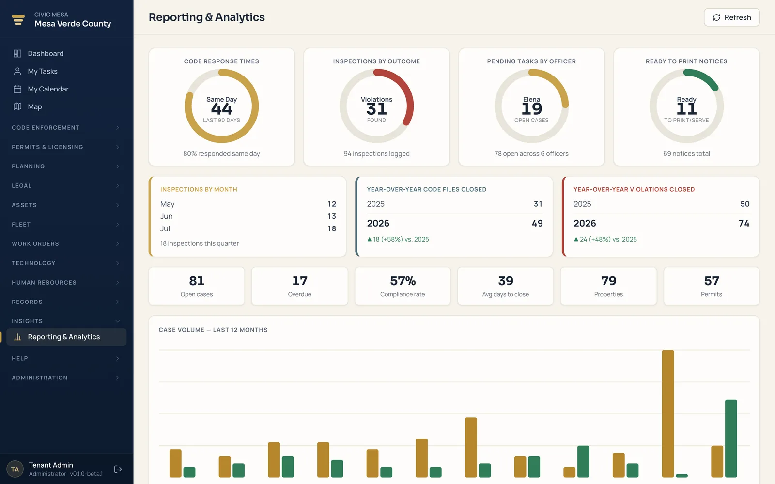Image resolution: width=775 pixels, height=484 pixels.
Task: Click the Civic Mesa logo icon
Action: pyautogui.click(x=18, y=19)
